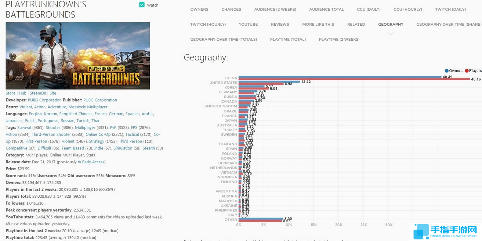Click the PUBG Battlegrounds cover image
Screen dimensions: 482x241
coord(78,56)
